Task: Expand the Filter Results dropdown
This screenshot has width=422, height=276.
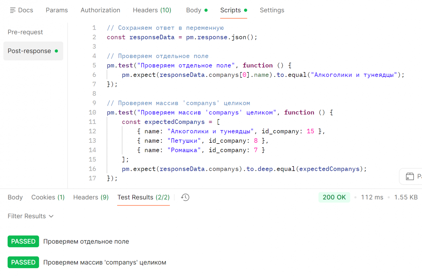Action: [x=31, y=216]
